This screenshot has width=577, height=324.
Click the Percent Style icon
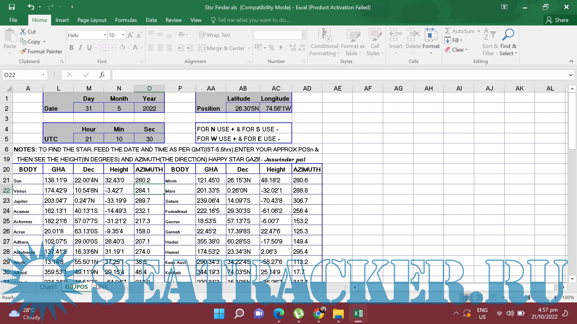[x=272, y=48]
